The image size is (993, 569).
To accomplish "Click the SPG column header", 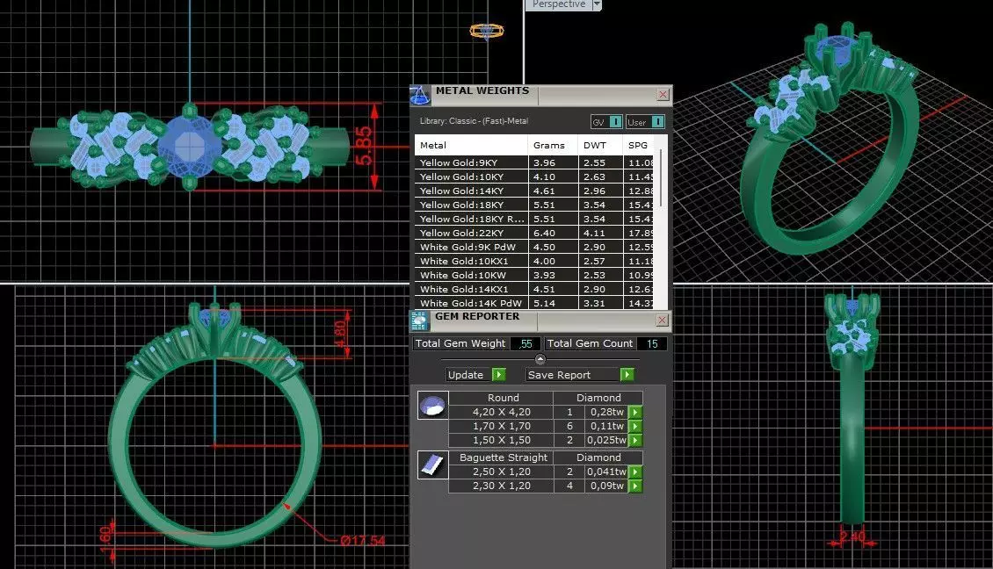I will point(638,145).
